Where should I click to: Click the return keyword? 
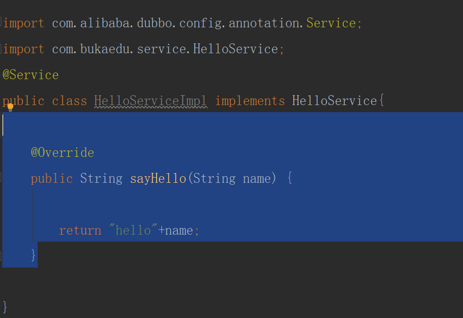click(80, 230)
